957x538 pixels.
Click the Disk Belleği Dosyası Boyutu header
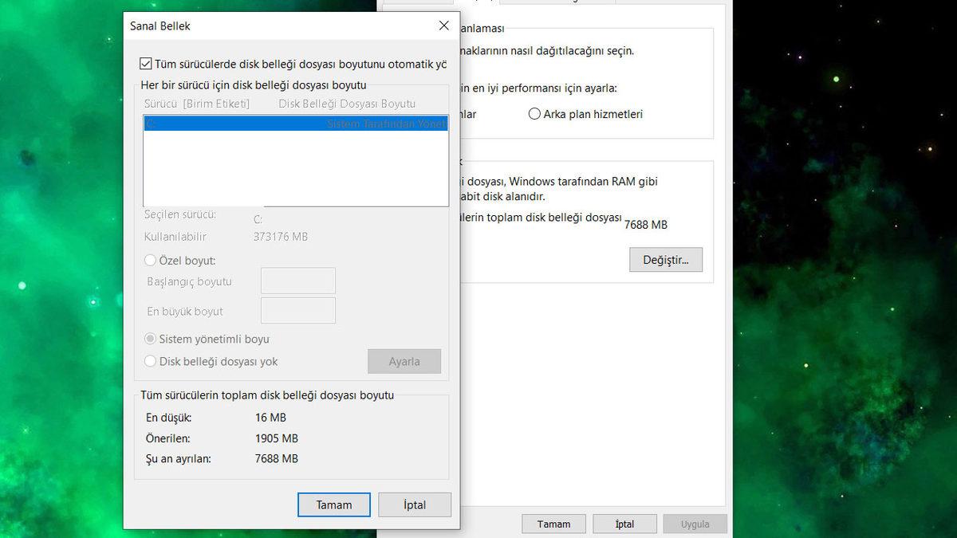[x=346, y=103]
